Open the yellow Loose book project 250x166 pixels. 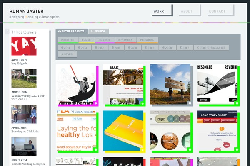coord(123,131)
